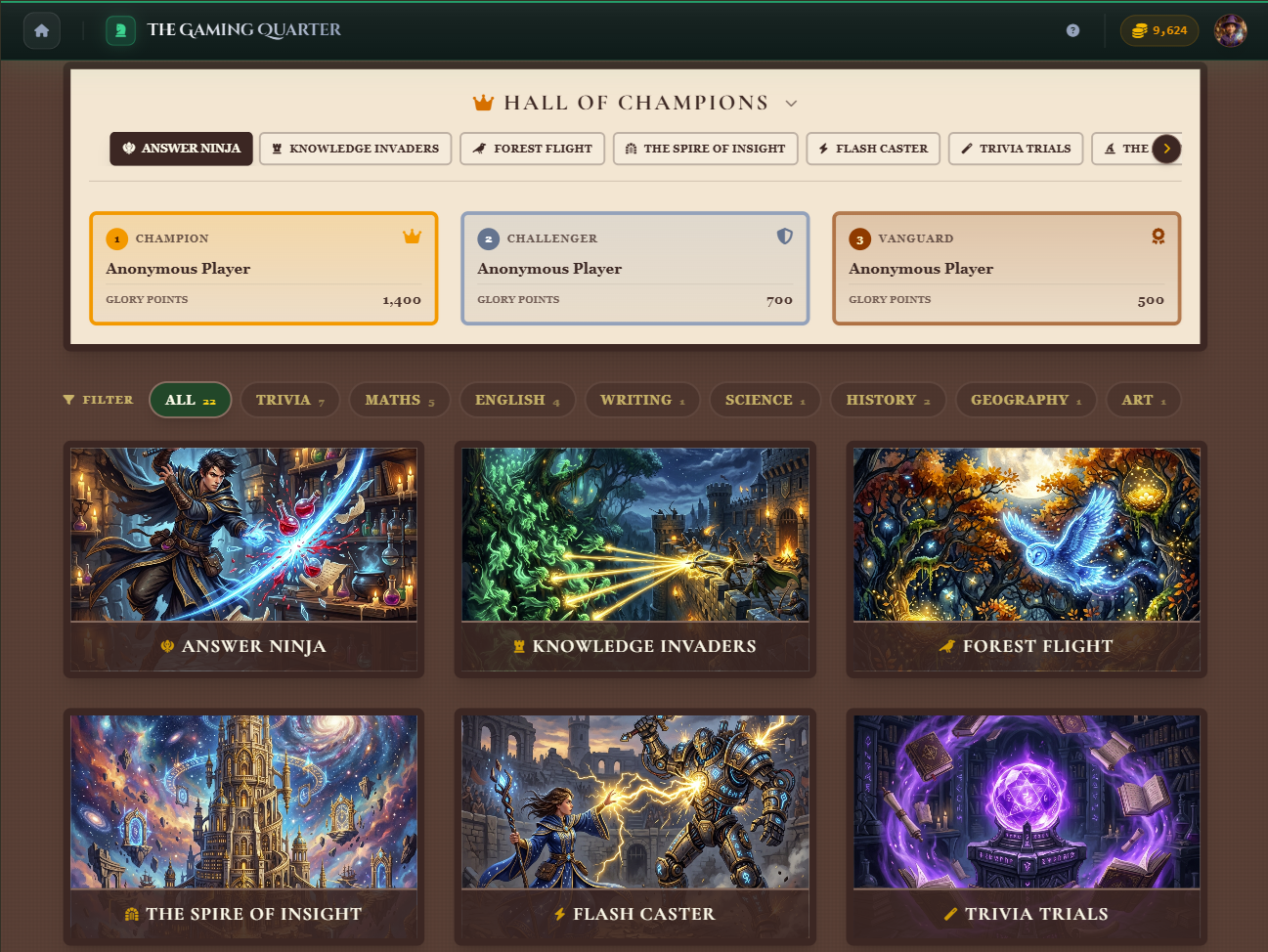1268x952 pixels.
Task: Go to the home page icon
Action: click(x=41, y=30)
